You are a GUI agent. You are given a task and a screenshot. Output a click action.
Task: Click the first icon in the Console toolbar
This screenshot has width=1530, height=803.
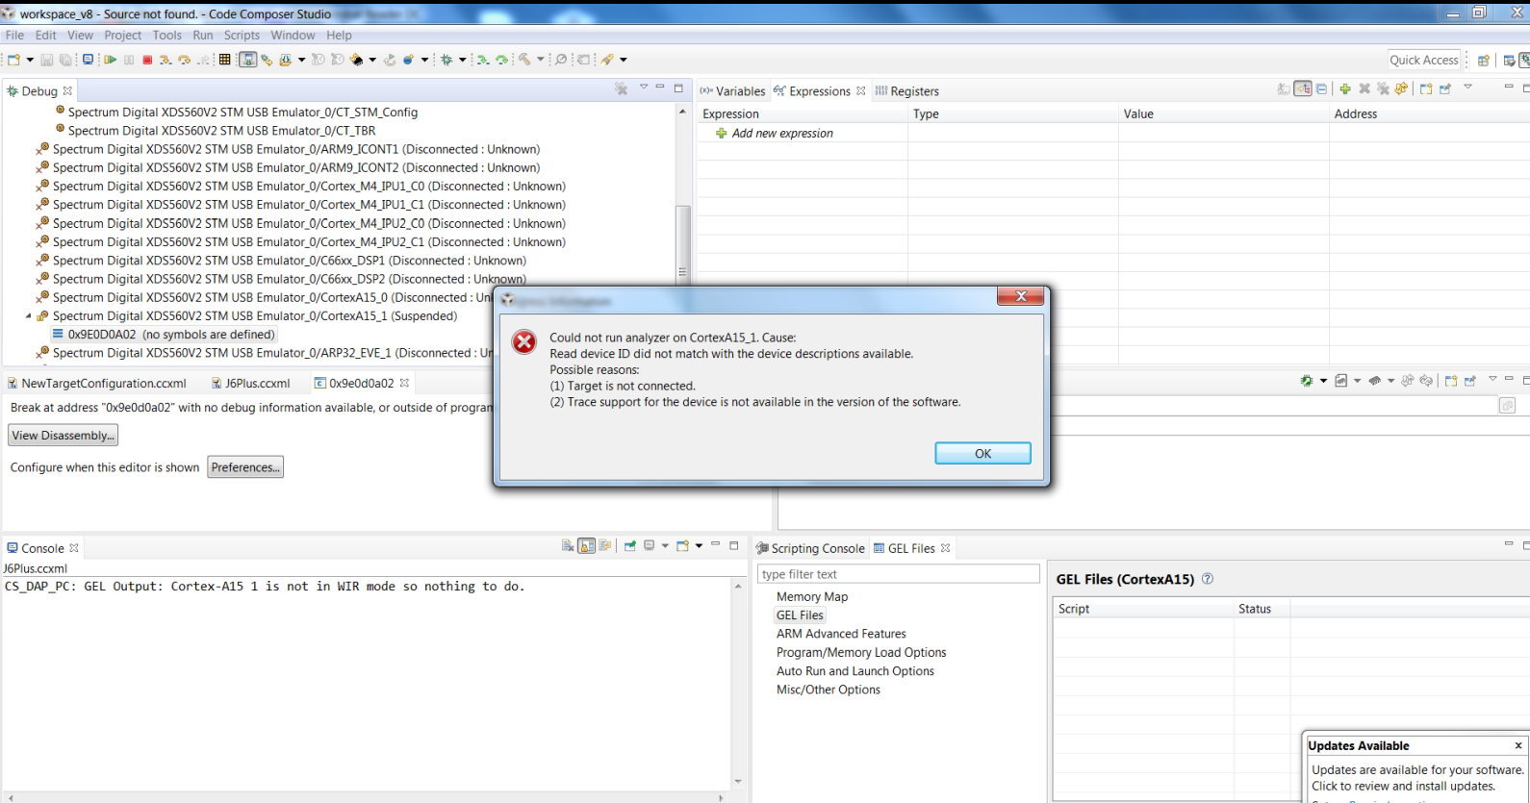pos(568,546)
